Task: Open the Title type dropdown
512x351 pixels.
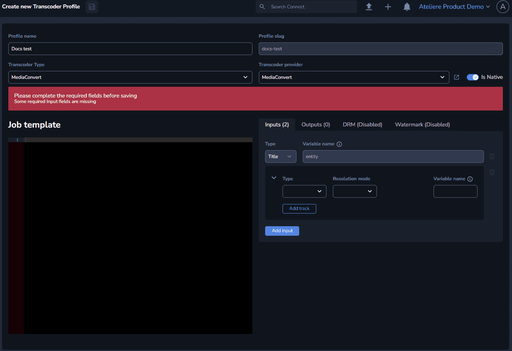Action: [x=281, y=156]
